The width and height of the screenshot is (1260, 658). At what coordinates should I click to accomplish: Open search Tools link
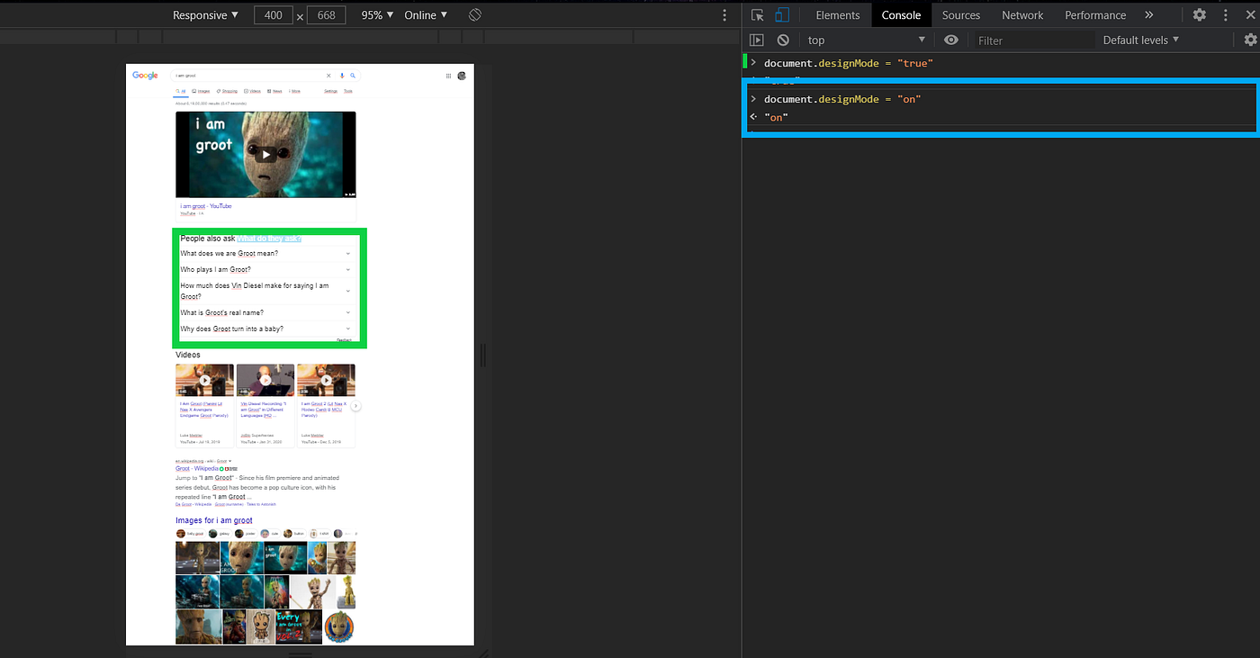coord(347,91)
